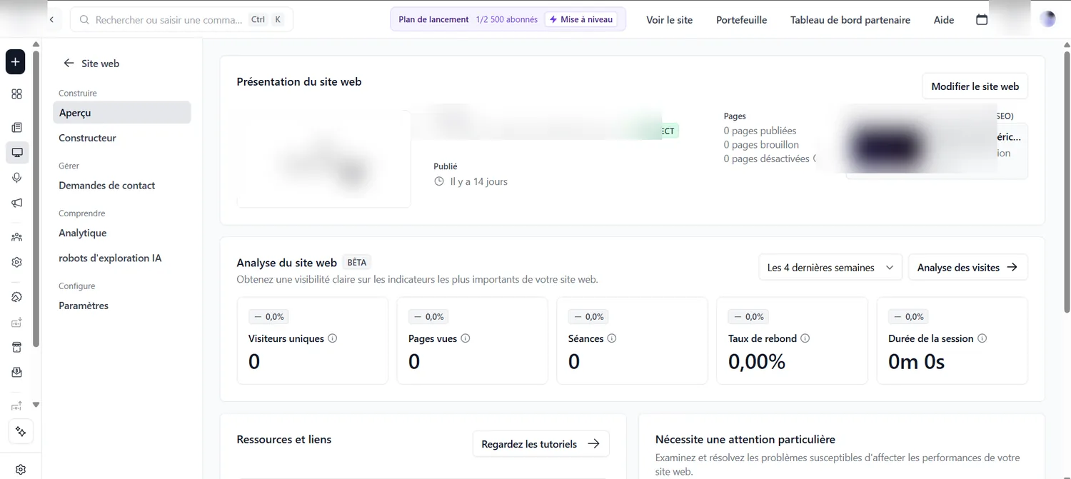Click the Plan de lancement label
Image resolution: width=1071 pixels, height=479 pixels.
433,19
